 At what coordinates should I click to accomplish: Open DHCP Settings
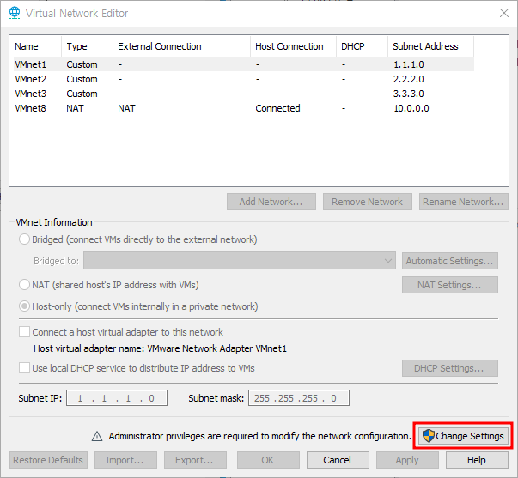click(450, 368)
